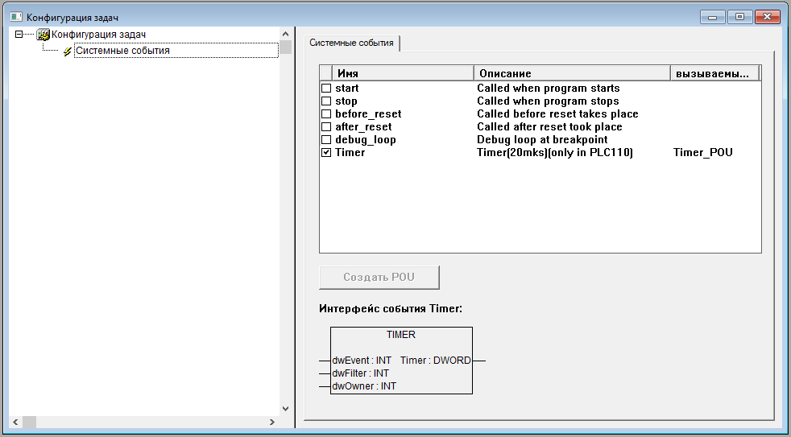
Task: Click the Описание column header
Action: click(x=571, y=73)
